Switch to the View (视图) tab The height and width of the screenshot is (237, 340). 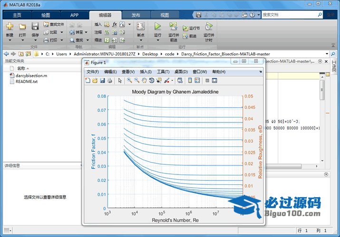click(x=165, y=15)
